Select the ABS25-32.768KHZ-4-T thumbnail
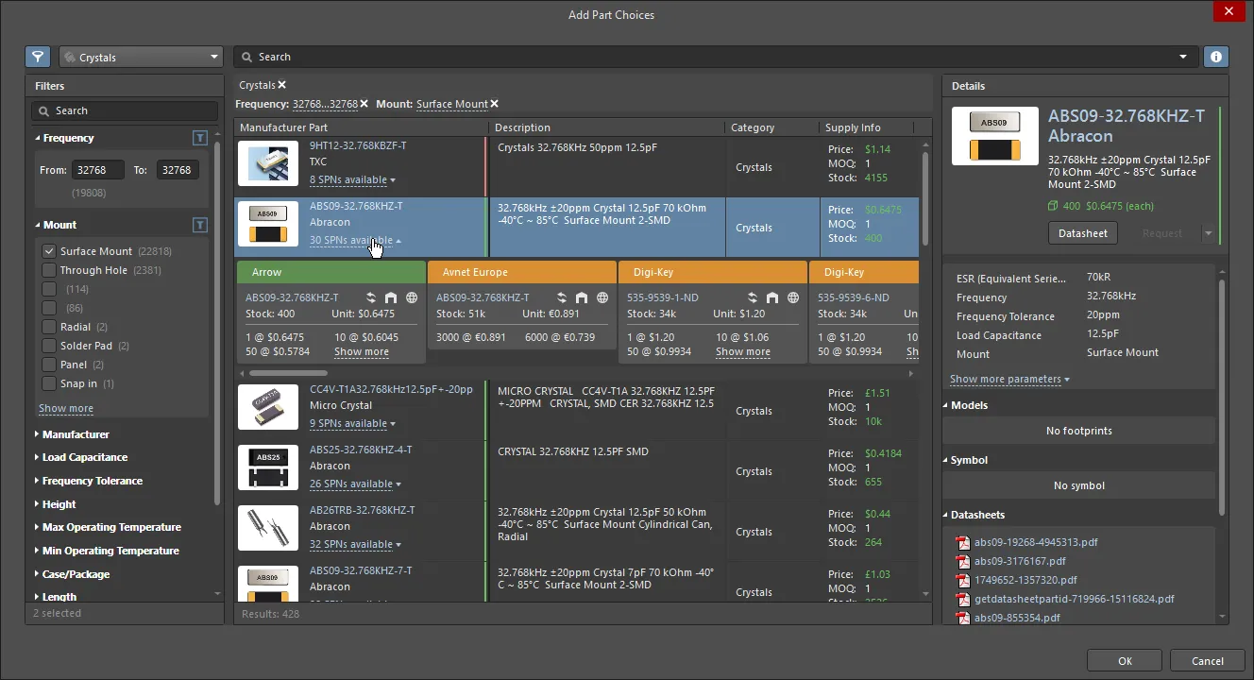Image resolution: width=1254 pixels, height=680 pixels. pos(268,467)
